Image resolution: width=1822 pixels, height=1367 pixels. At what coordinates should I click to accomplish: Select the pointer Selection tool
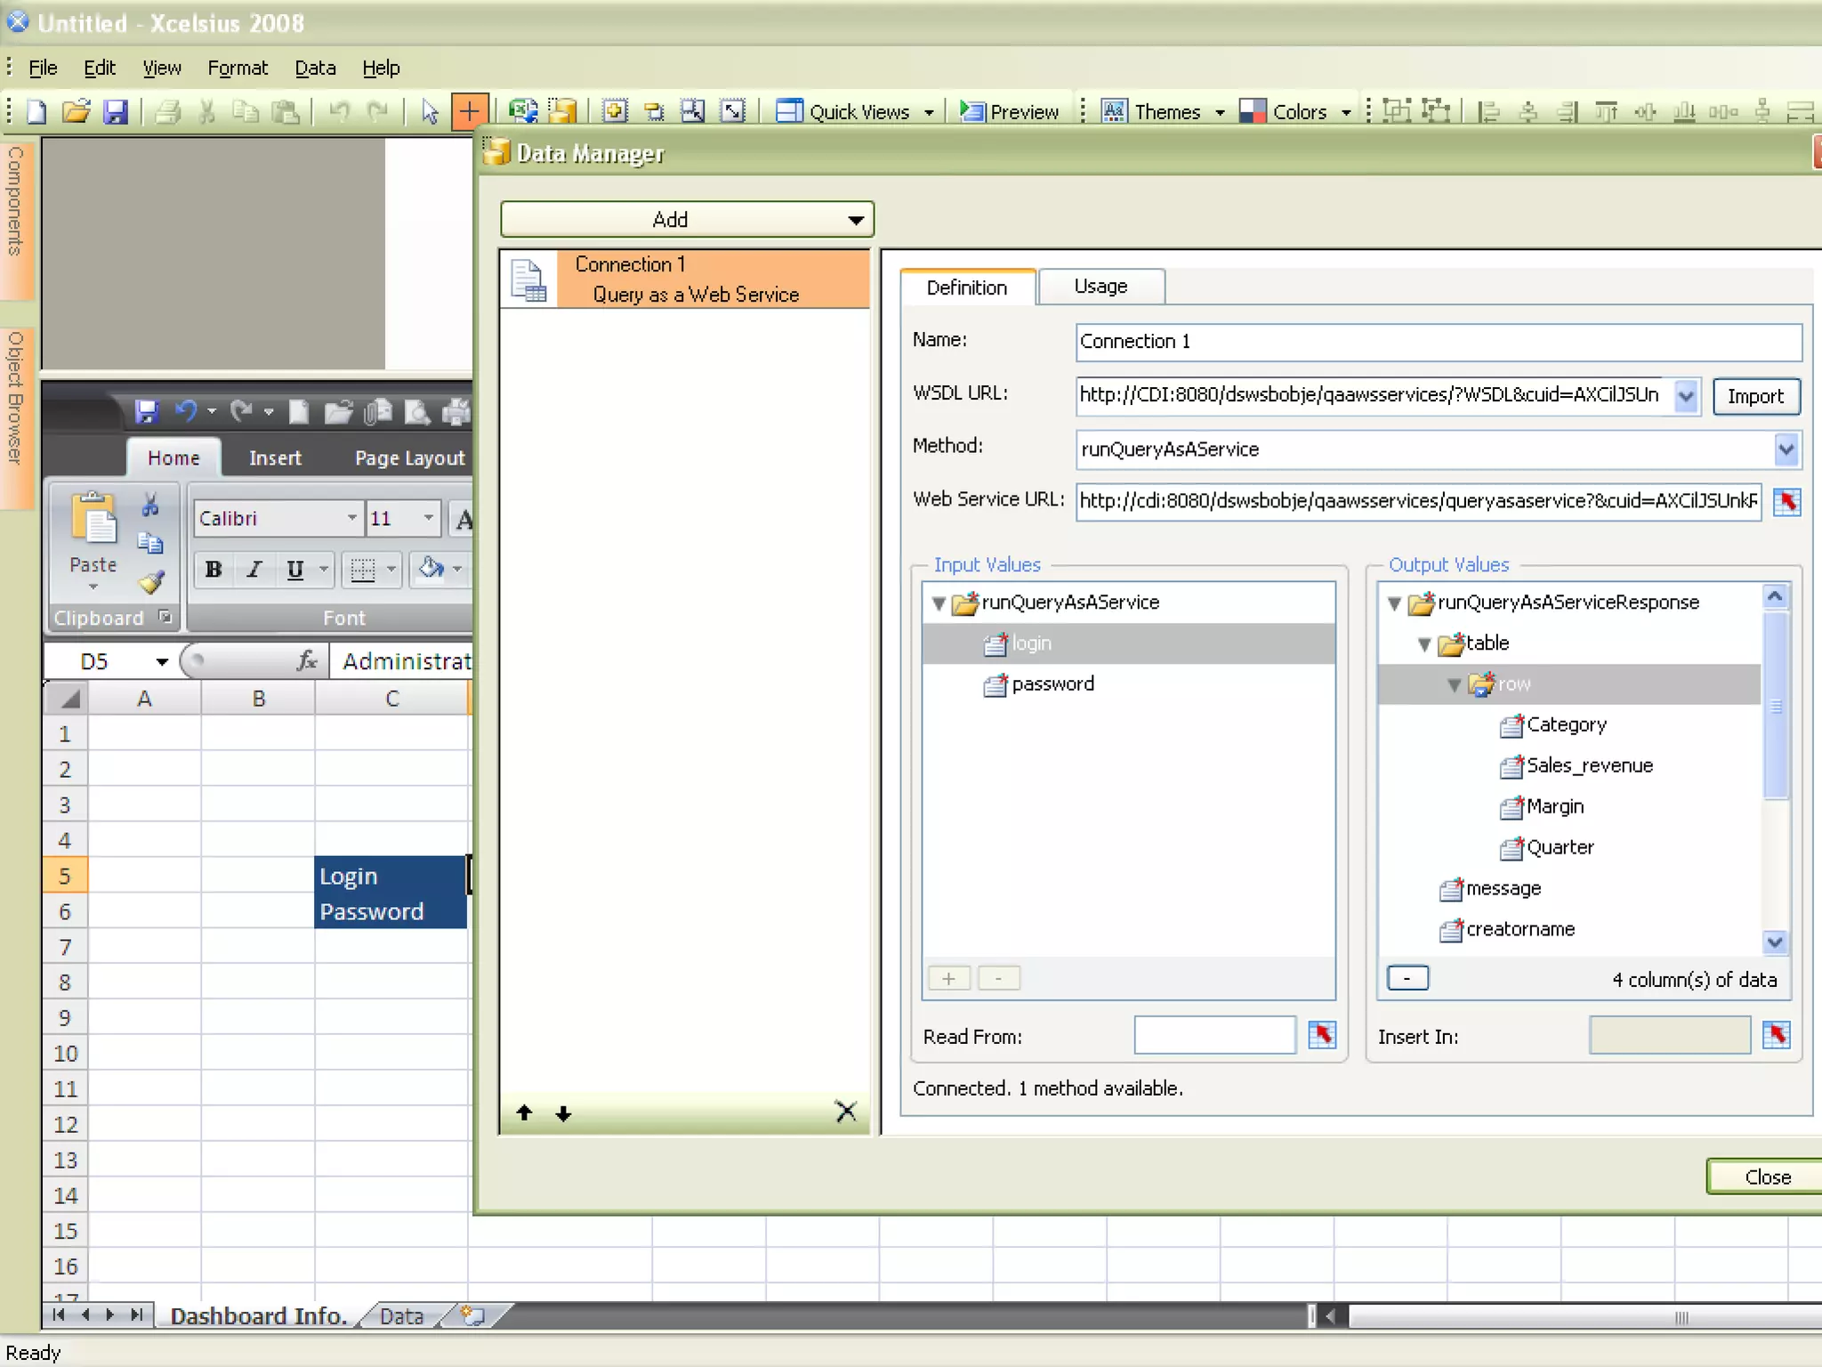430,111
